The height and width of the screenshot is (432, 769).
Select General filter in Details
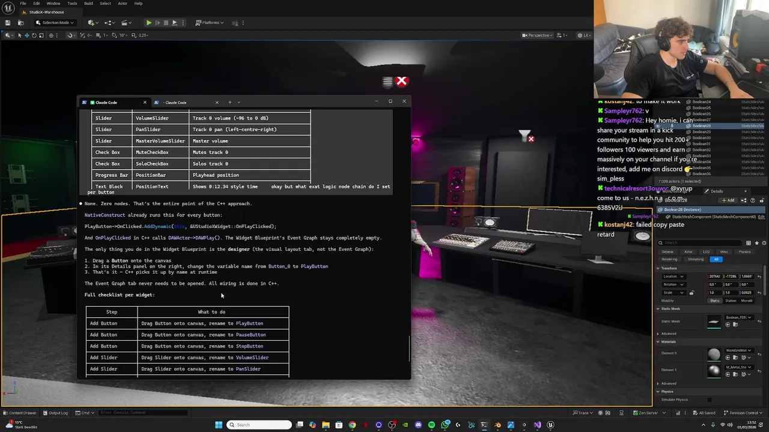(667, 252)
